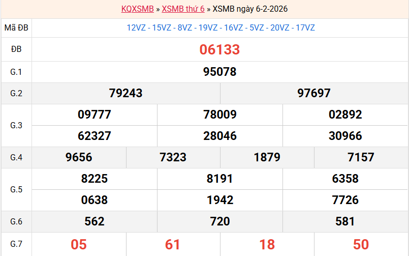Select the G.3 number 30966

345,136
